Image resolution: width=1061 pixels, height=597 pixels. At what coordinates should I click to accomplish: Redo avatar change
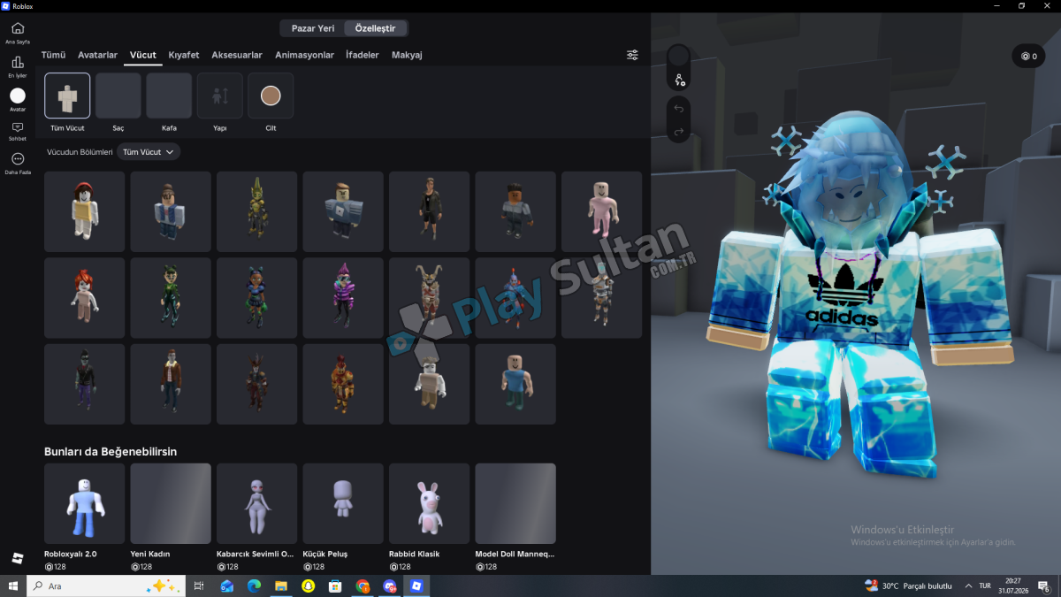[x=679, y=132]
